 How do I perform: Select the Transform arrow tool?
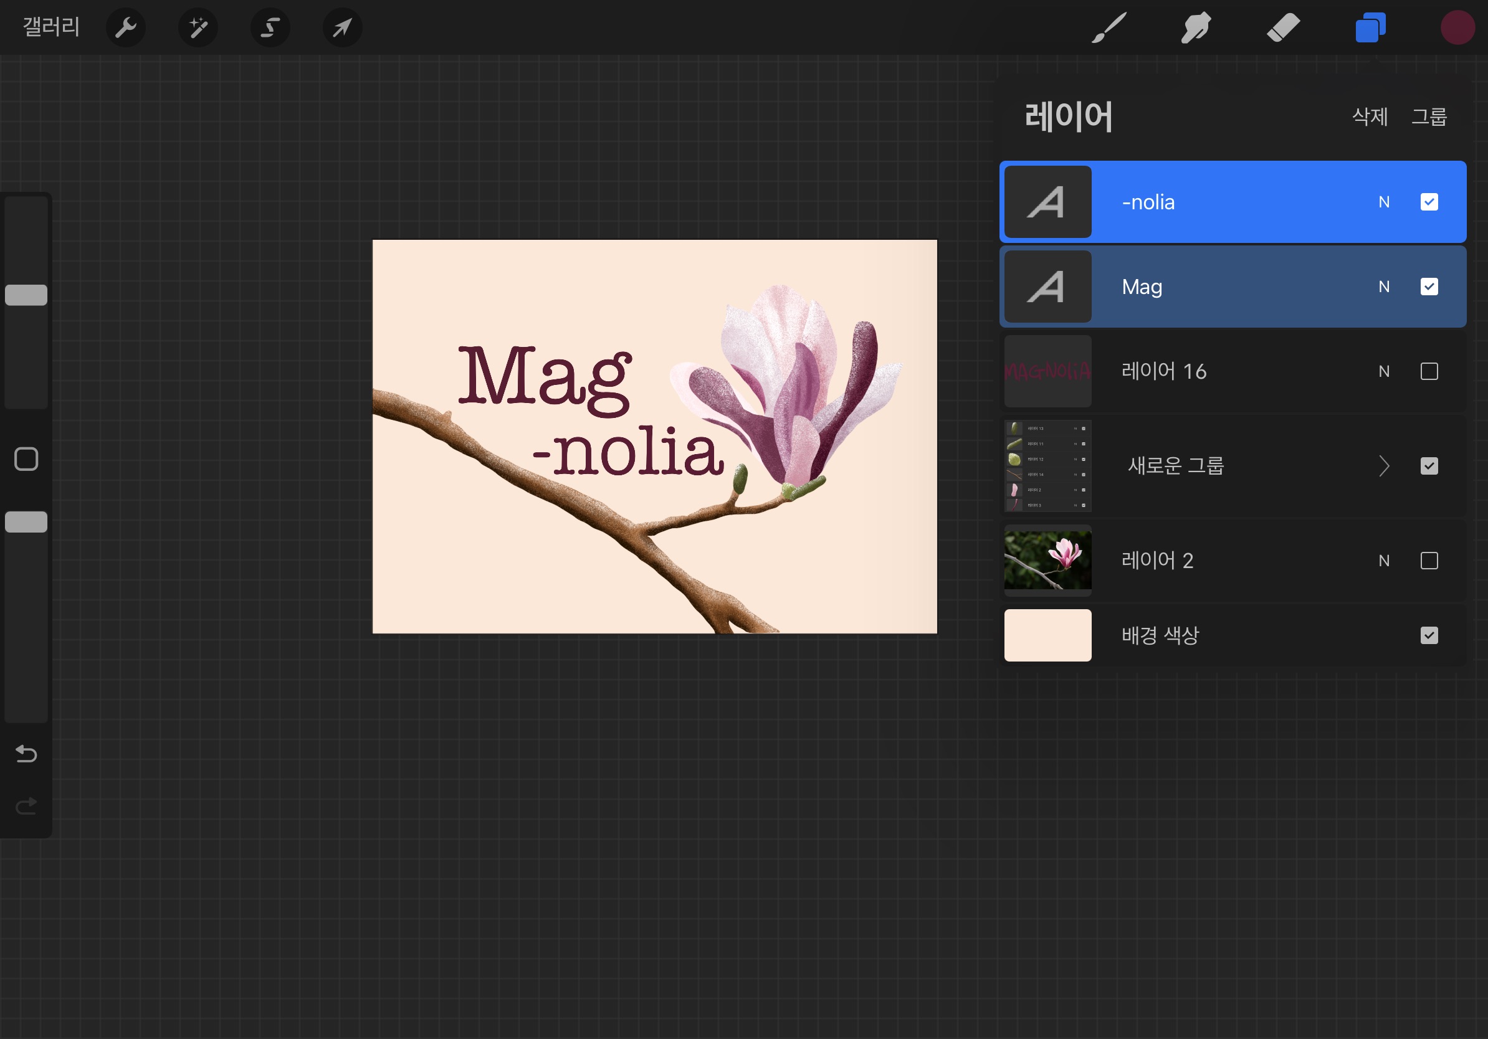[x=342, y=28]
